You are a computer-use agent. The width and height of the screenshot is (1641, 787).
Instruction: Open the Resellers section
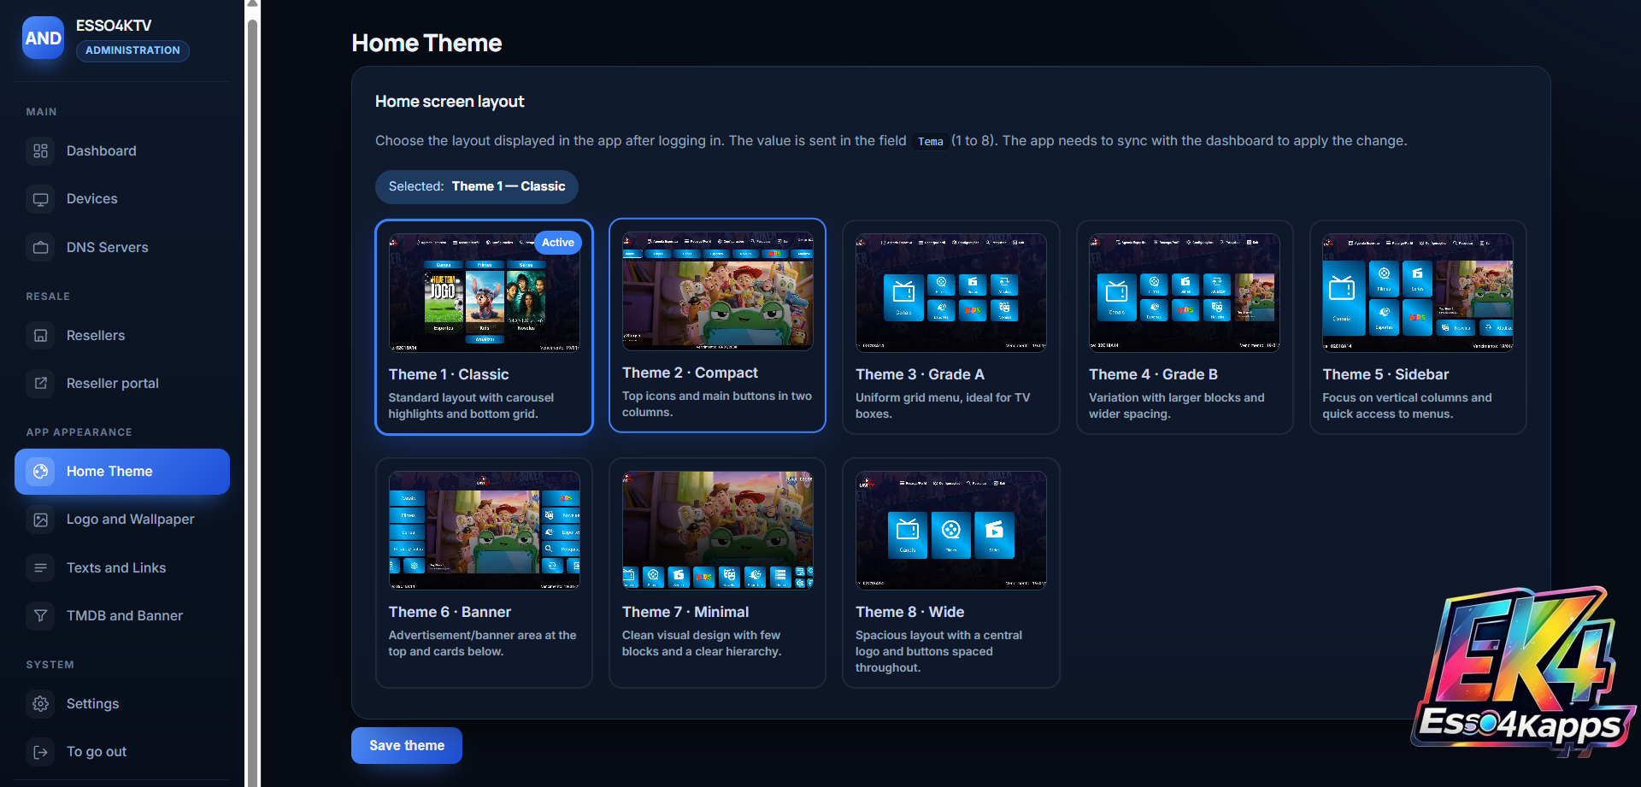point(122,336)
